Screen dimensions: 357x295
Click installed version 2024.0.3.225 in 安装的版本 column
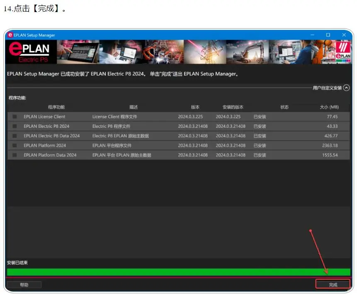[228, 117]
